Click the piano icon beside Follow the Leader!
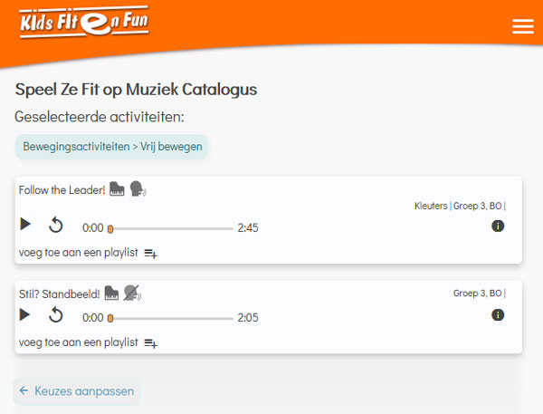Screen dimensions: 543x414 coord(117,189)
